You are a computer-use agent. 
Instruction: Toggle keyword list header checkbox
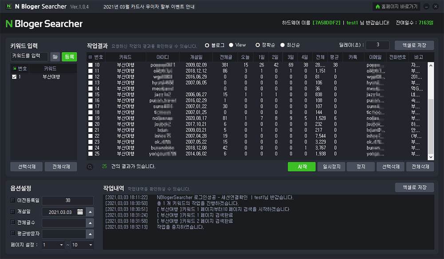(15, 68)
